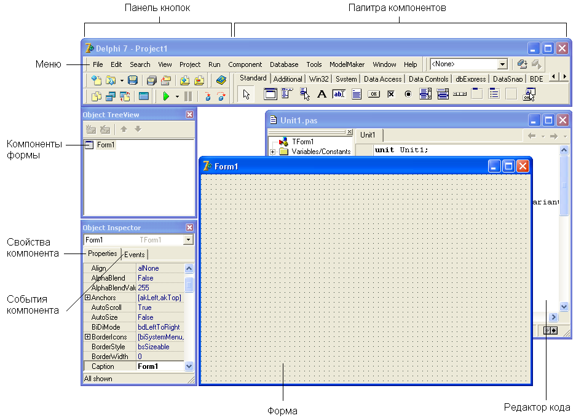
Task: Select the GroupBox component icon
Action: click(477, 94)
